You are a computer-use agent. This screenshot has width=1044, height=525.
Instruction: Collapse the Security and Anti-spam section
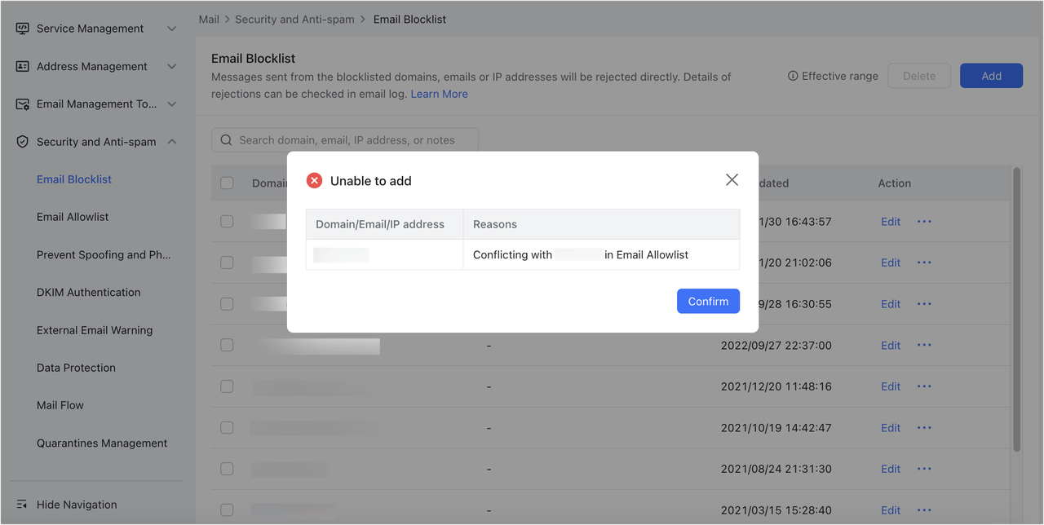pyautogui.click(x=172, y=141)
